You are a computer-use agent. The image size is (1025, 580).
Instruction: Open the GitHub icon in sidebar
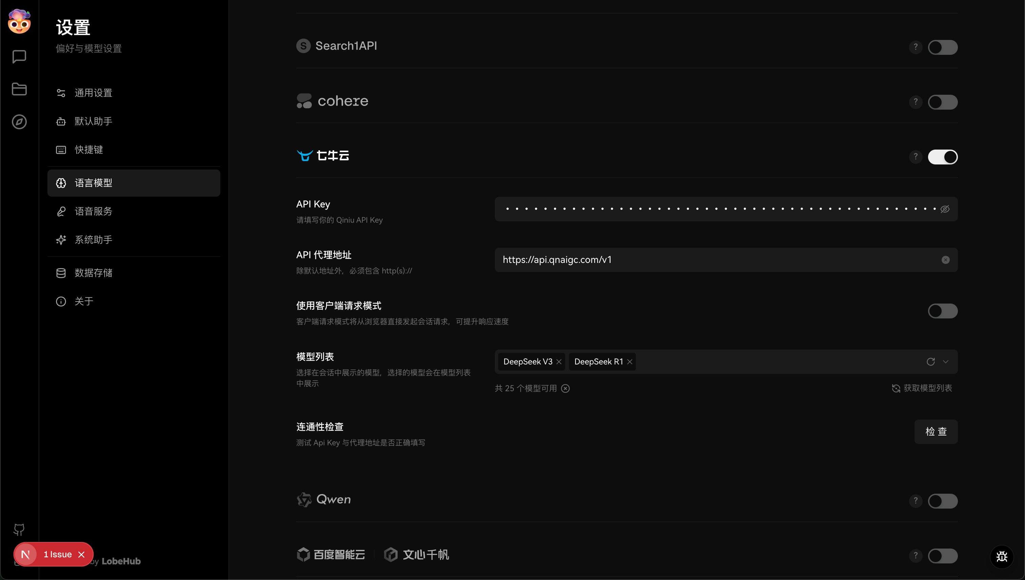19,529
